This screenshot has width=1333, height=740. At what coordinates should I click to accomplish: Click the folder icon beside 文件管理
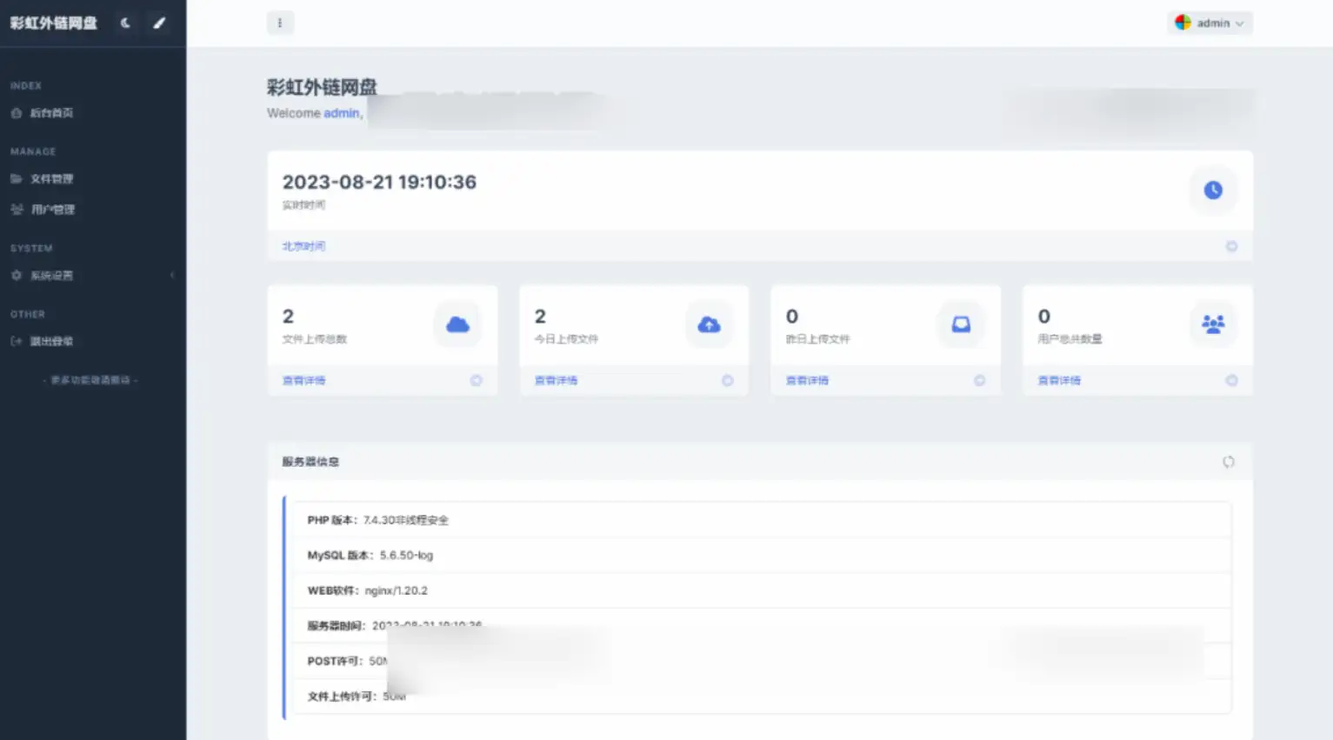click(x=17, y=179)
